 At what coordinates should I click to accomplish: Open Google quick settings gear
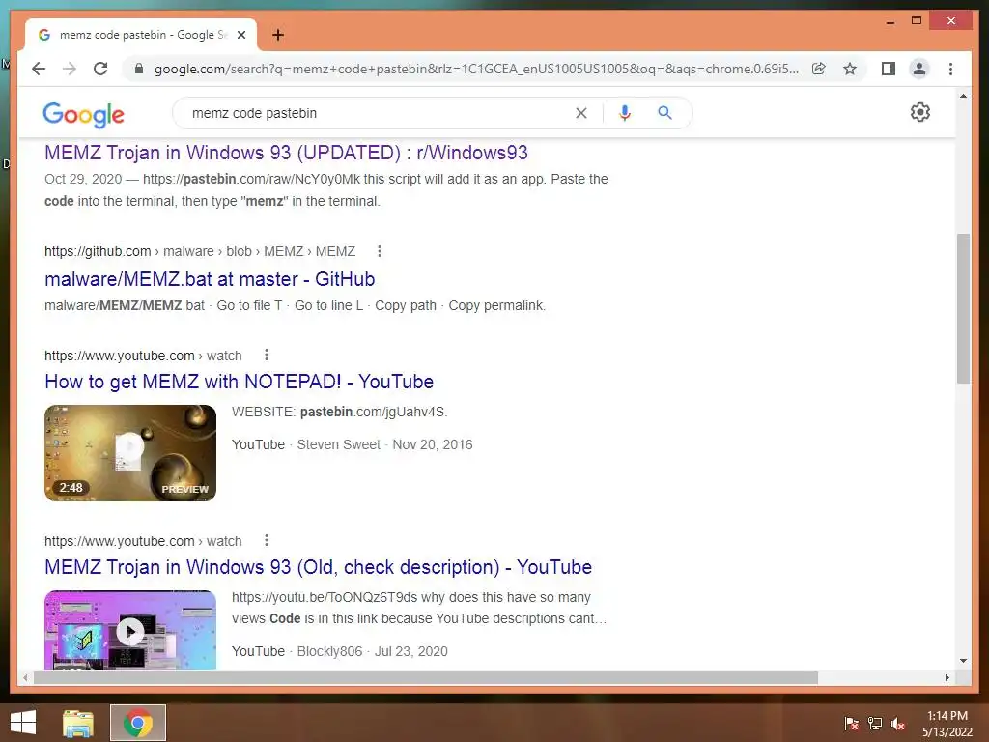click(x=920, y=112)
